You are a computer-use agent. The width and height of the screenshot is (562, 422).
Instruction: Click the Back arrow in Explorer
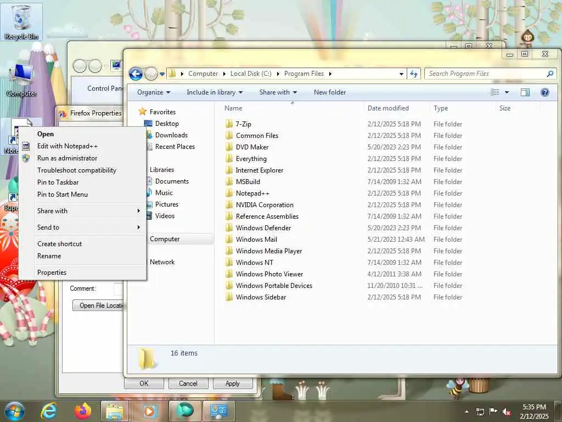[x=136, y=74]
